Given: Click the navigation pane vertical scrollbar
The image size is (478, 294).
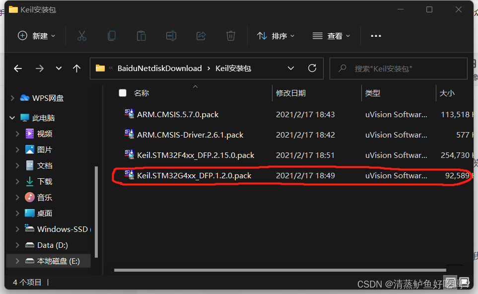Looking at the screenshot, I should tap(96, 212).
